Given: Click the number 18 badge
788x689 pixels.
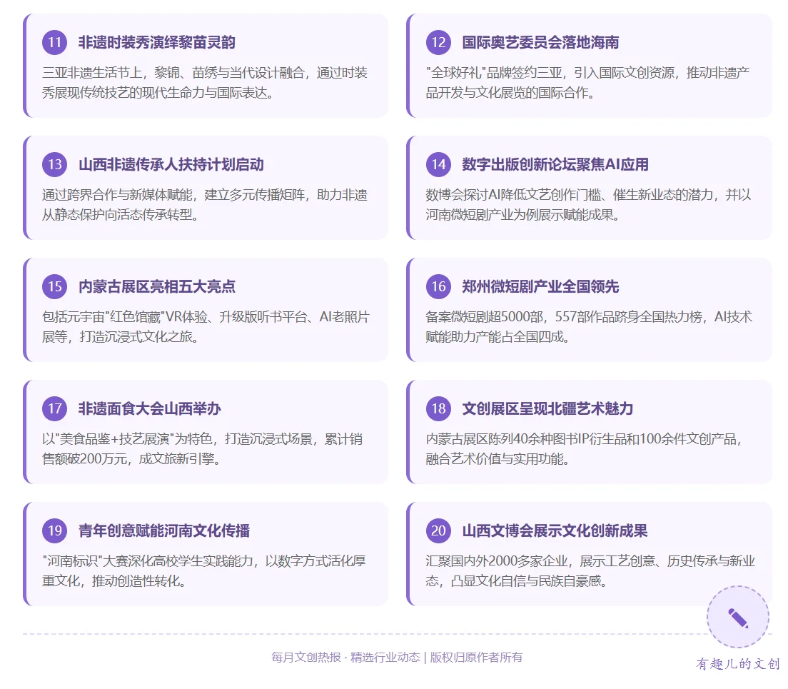Looking at the screenshot, I should pos(438,408).
